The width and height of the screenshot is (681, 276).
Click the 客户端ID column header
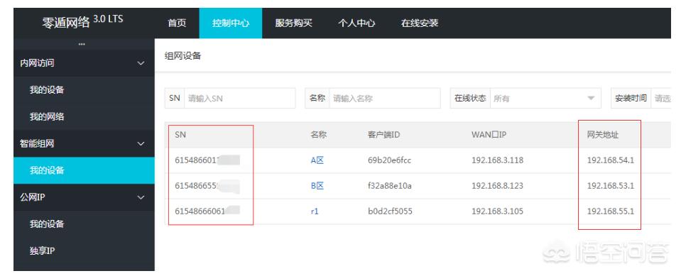[383, 135]
